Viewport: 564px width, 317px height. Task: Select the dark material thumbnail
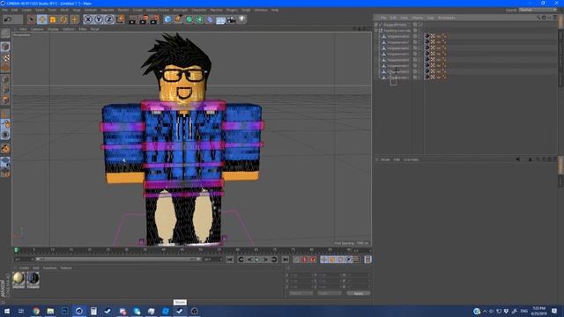point(33,279)
